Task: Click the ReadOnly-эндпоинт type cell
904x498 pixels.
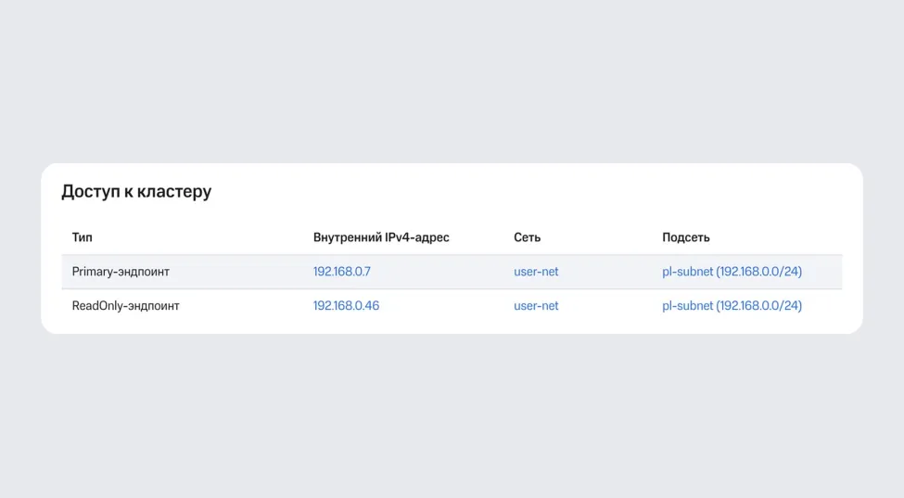Action: click(125, 305)
